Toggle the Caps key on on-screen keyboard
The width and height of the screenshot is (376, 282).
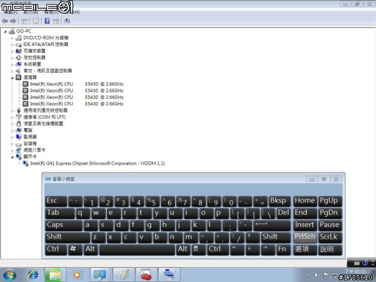click(x=63, y=226)
